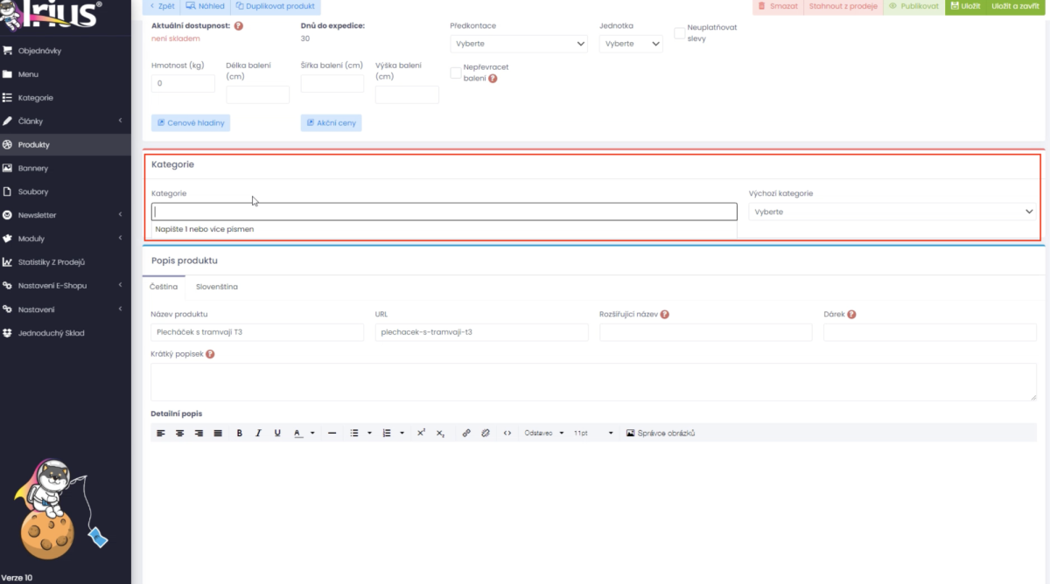The image size is (1050, 584).
Task: Click the Moduly puzzle icon
Action: 7,239
